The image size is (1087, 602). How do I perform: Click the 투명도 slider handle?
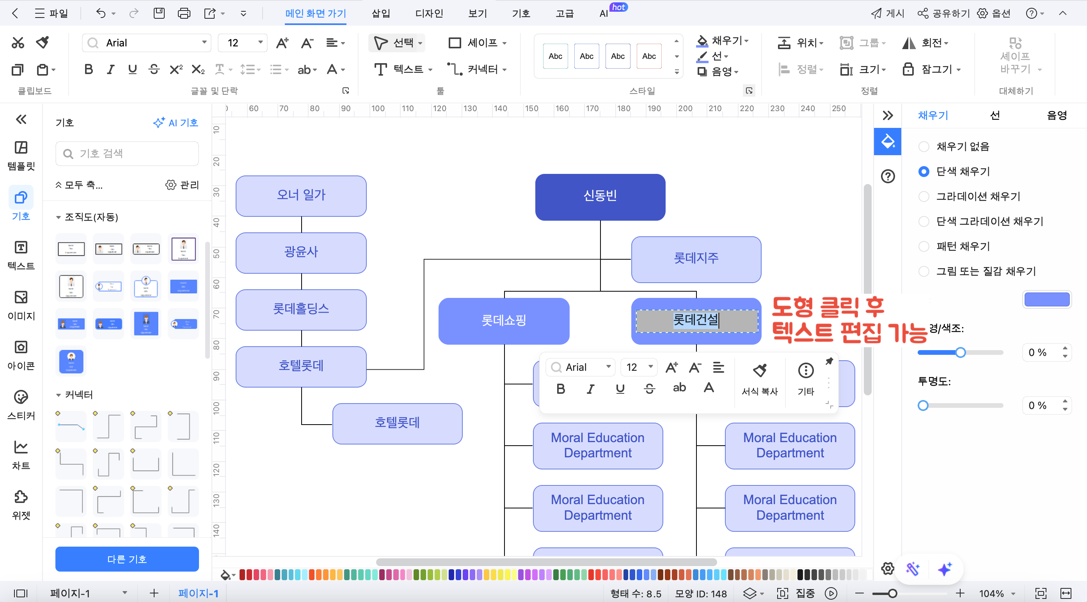click(923, 405)
